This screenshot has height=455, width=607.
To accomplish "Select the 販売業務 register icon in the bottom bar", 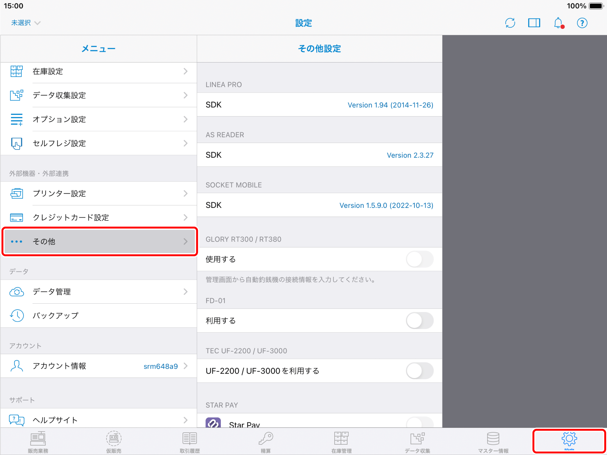I will pyautogui.click(x=38, y=441).
